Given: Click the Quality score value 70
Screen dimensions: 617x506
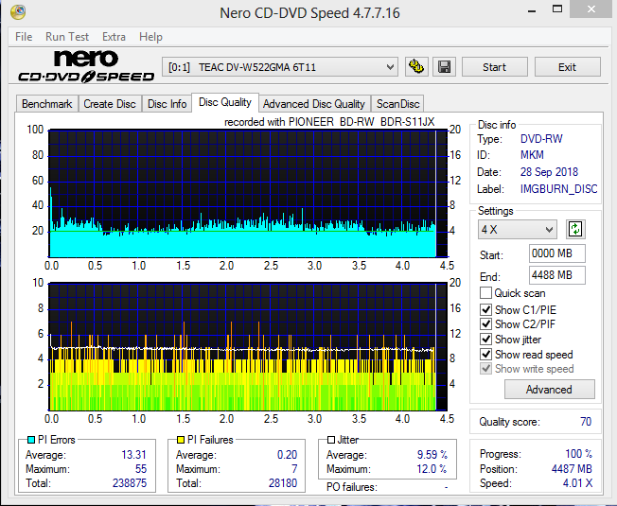Looking at the screenshot, I should tap(586, 422).
